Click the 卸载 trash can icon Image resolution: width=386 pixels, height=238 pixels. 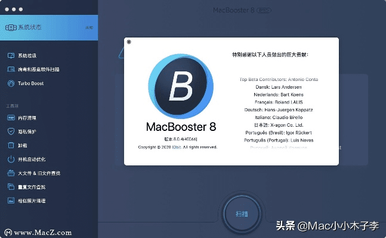click(11, 145)
